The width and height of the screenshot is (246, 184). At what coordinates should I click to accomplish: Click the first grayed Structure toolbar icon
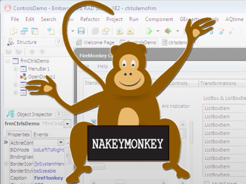[8, 51]
